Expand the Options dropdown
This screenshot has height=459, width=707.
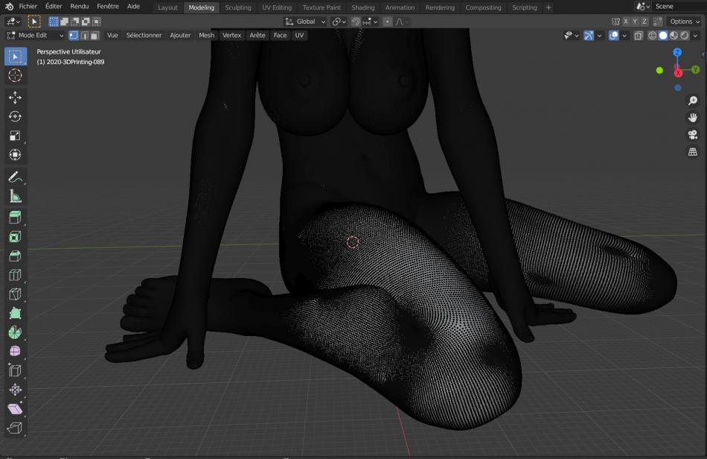(683, 22)
